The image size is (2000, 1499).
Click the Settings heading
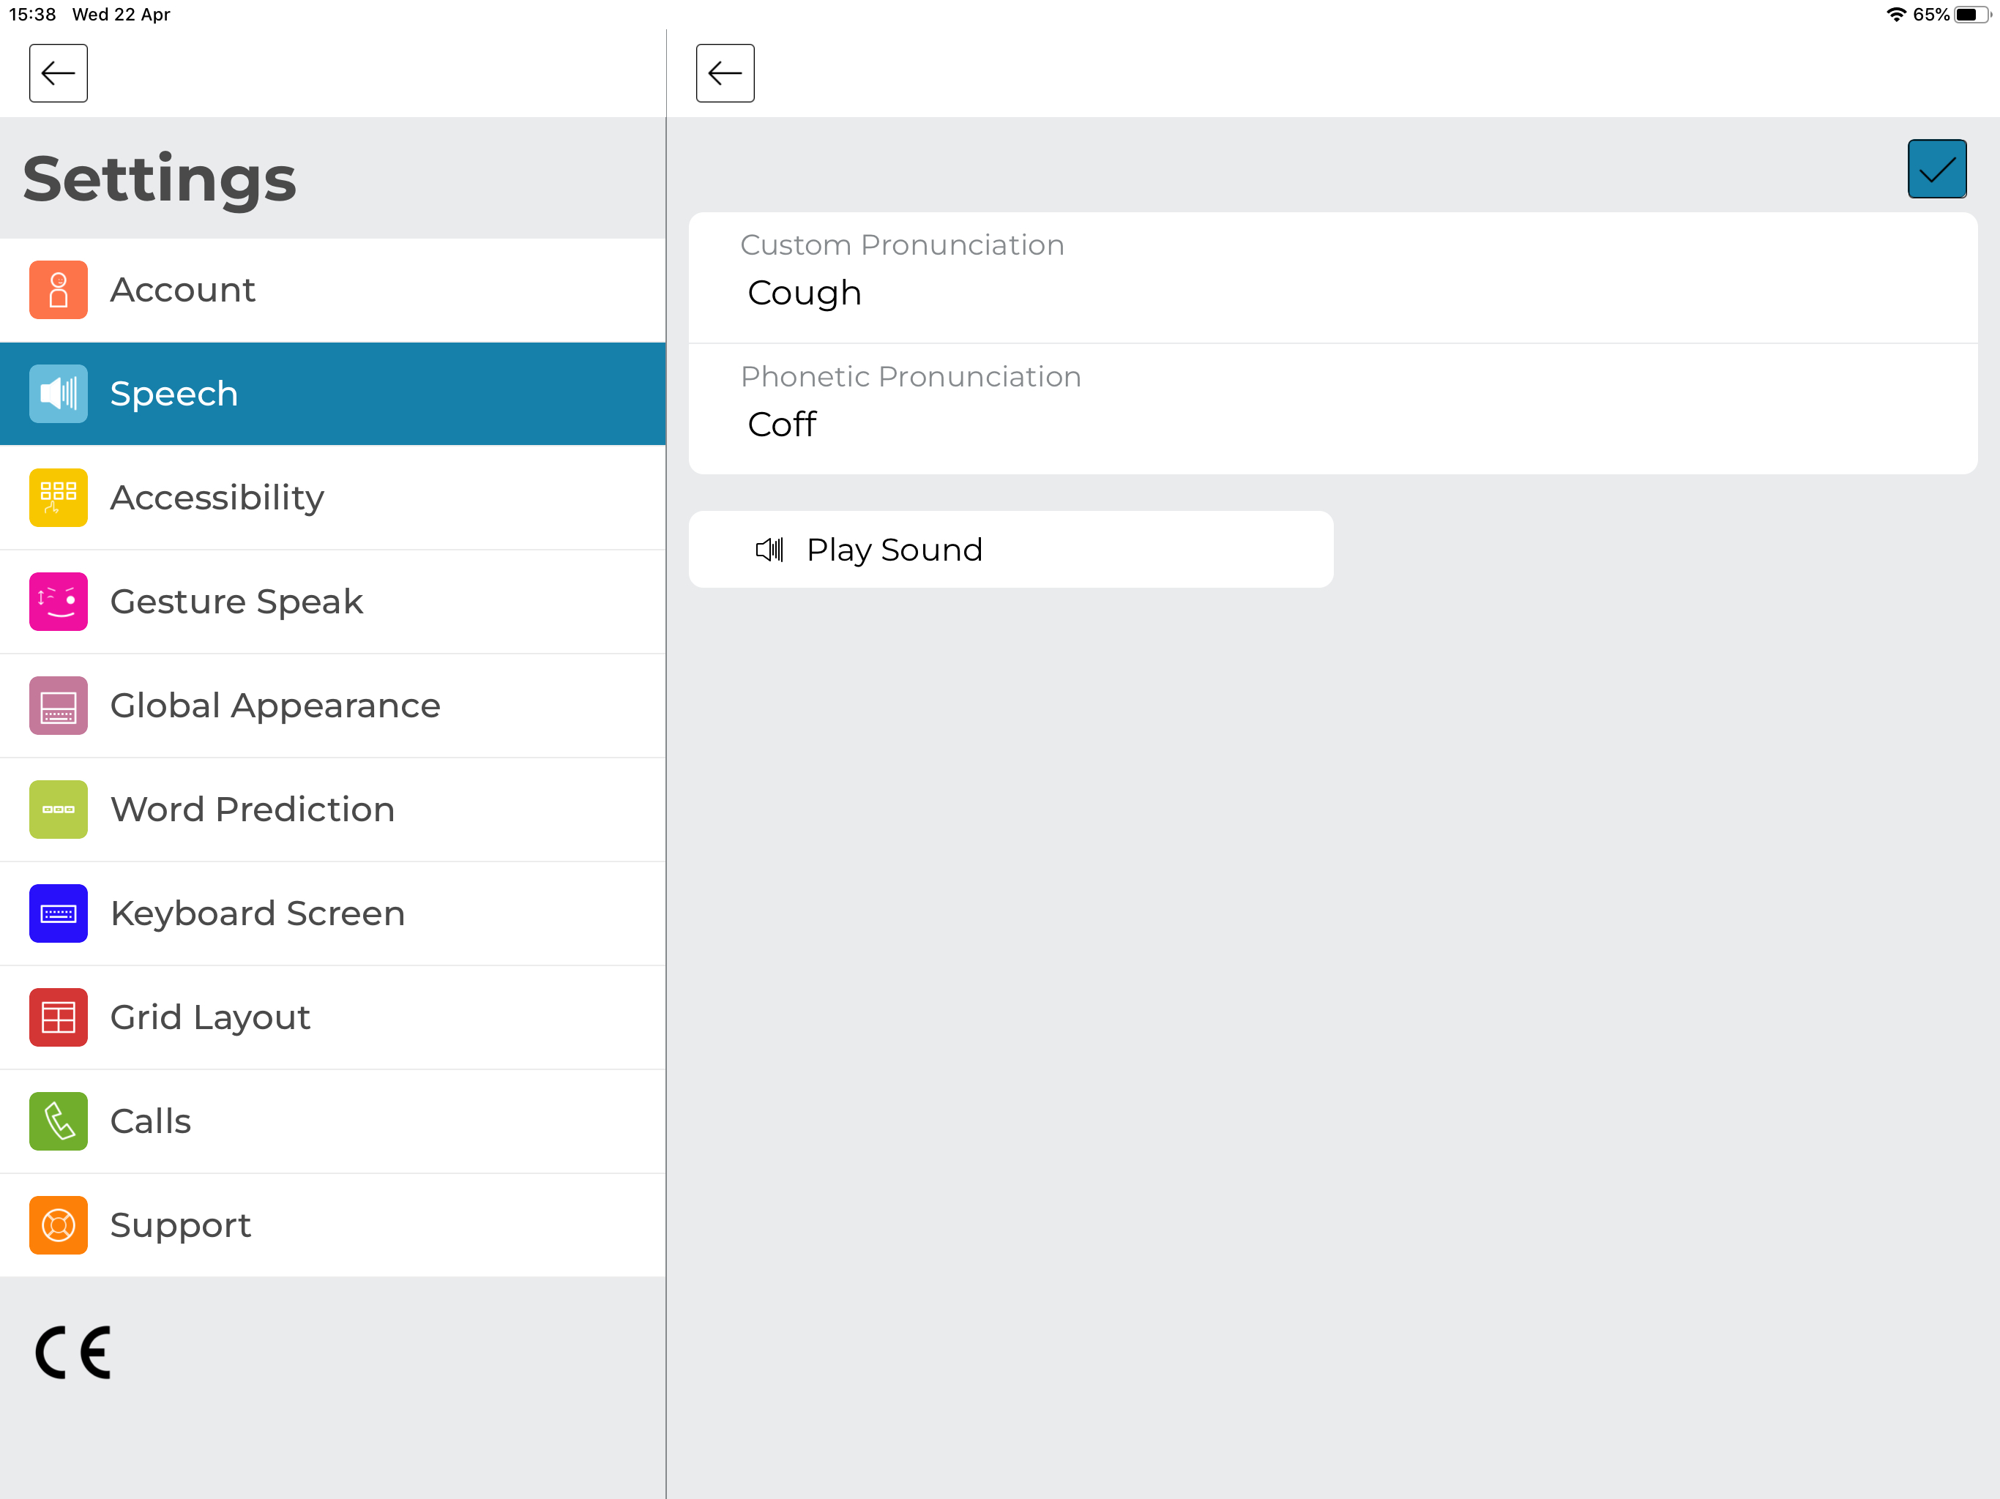(x=159, y=179)
